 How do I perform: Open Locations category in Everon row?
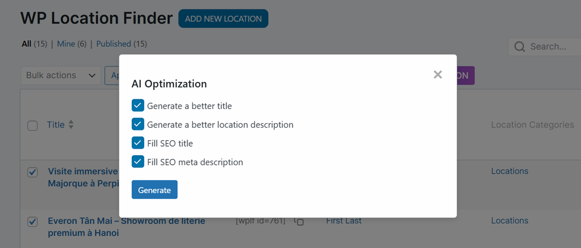510,221
